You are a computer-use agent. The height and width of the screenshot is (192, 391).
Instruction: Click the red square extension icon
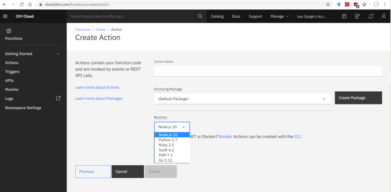[347, 4]
